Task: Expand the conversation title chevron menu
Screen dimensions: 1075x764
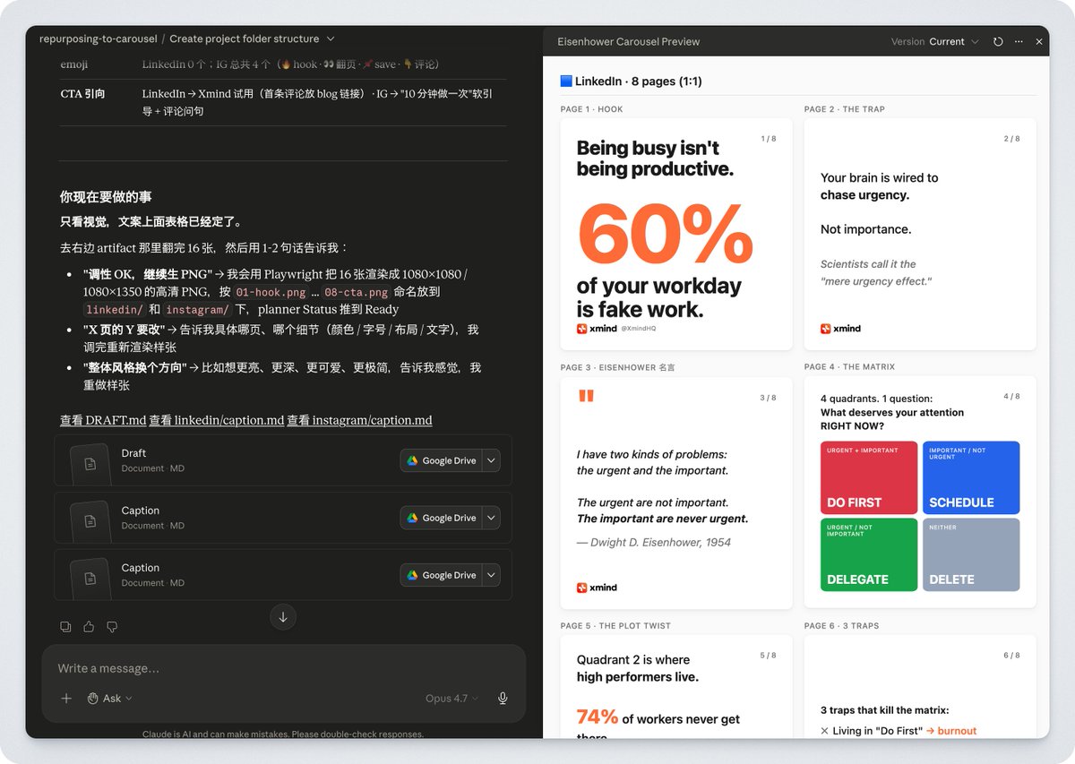Action: tap(331, 39)
